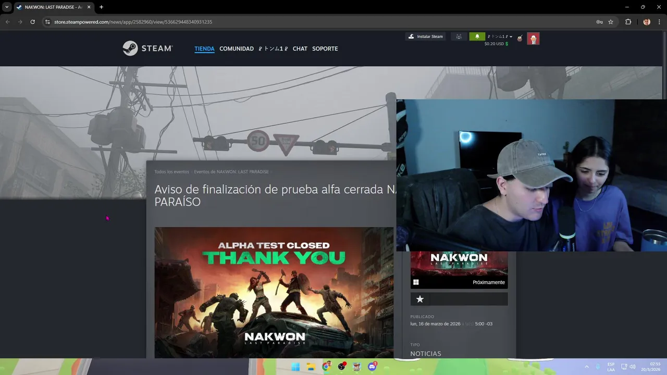Open the SOPORTE menu

[325, 48]
